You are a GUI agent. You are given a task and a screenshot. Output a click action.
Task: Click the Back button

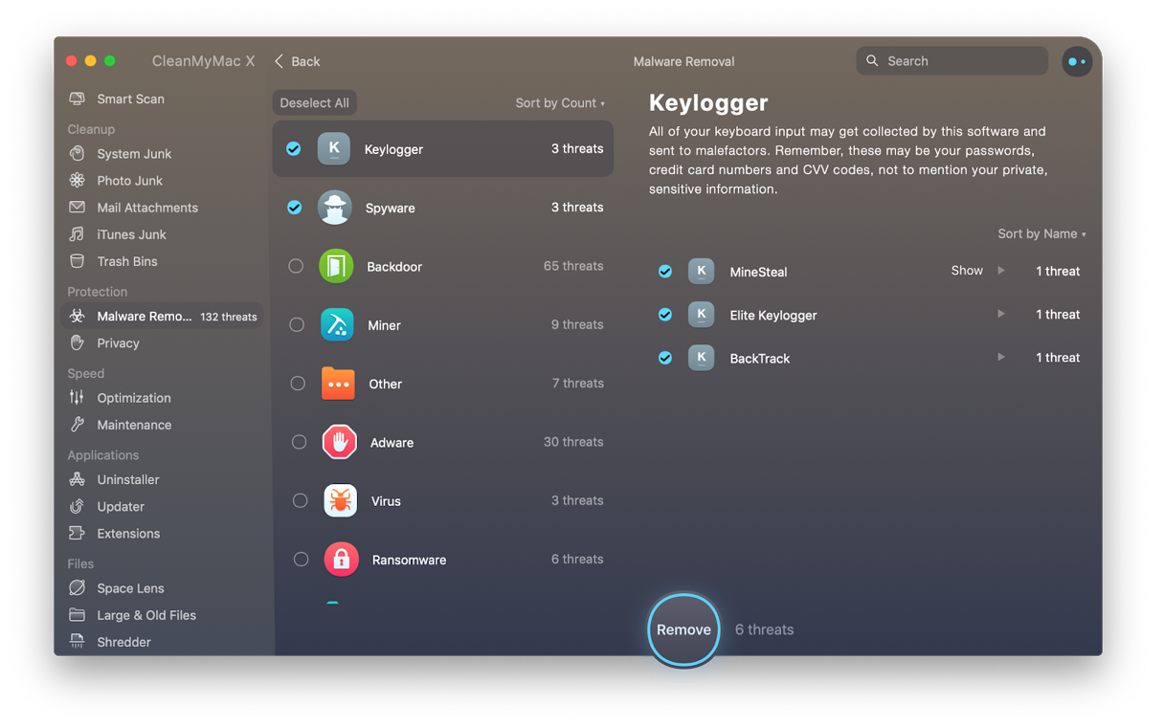point(298,61)
